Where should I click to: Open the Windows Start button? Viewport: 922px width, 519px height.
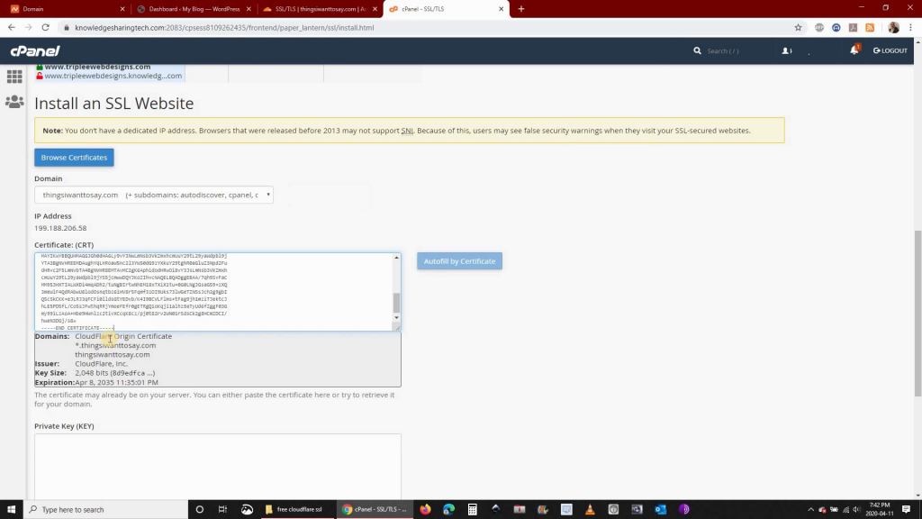(x=11, y=509)
